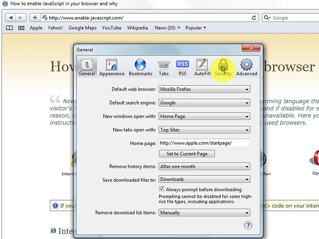
Task: Open the Remove history items dropdown
Action: pos(204,166)
